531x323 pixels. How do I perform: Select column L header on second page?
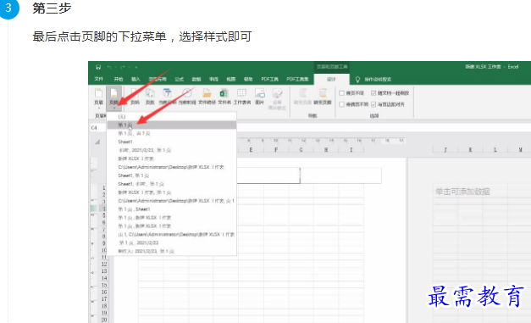pyautogui.click(x=495, y=150)
